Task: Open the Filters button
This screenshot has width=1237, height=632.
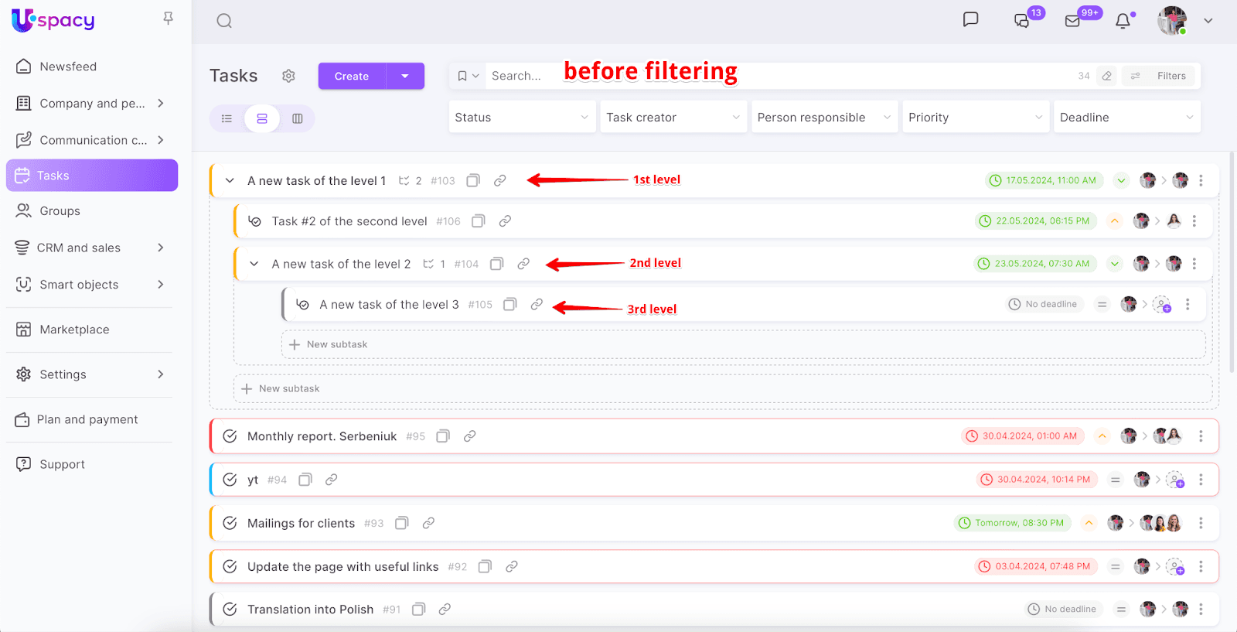Action: point(1159,76)
